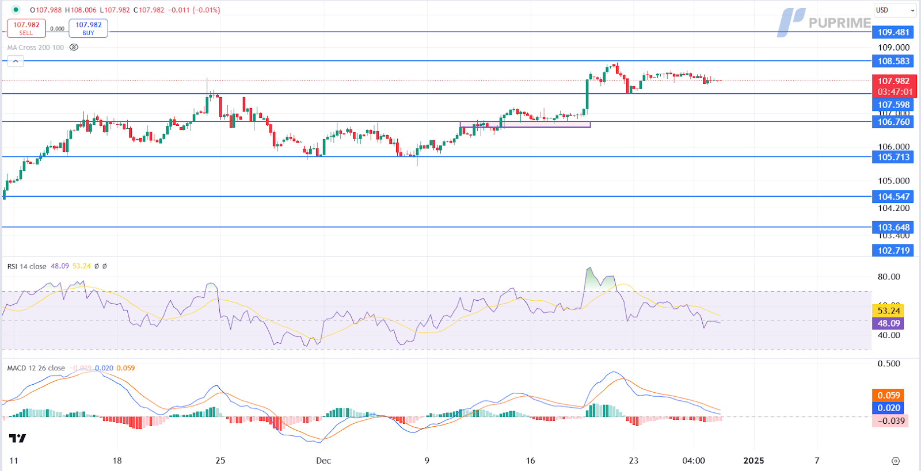Viewport: 921px width, 471px height.
Task: Click the 104.200 price scale label
Action: click(x=893, y=208)
